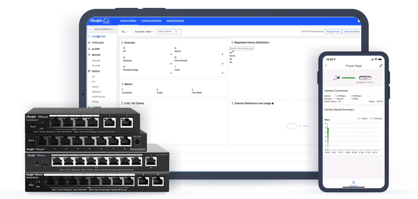The height and width of the screenshot is (199, 418).
Task: Open the ALL network dropdown
Action: pyautogui.click(x=125, y=32)
